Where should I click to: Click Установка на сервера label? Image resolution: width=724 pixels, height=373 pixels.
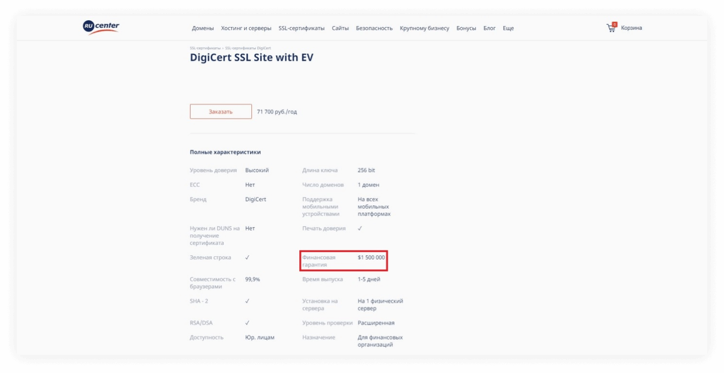click(x=320, y=304)
